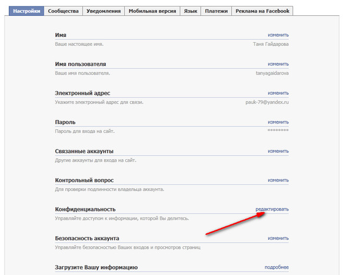Switch to the Уведомления tab

tap(104, 11)
